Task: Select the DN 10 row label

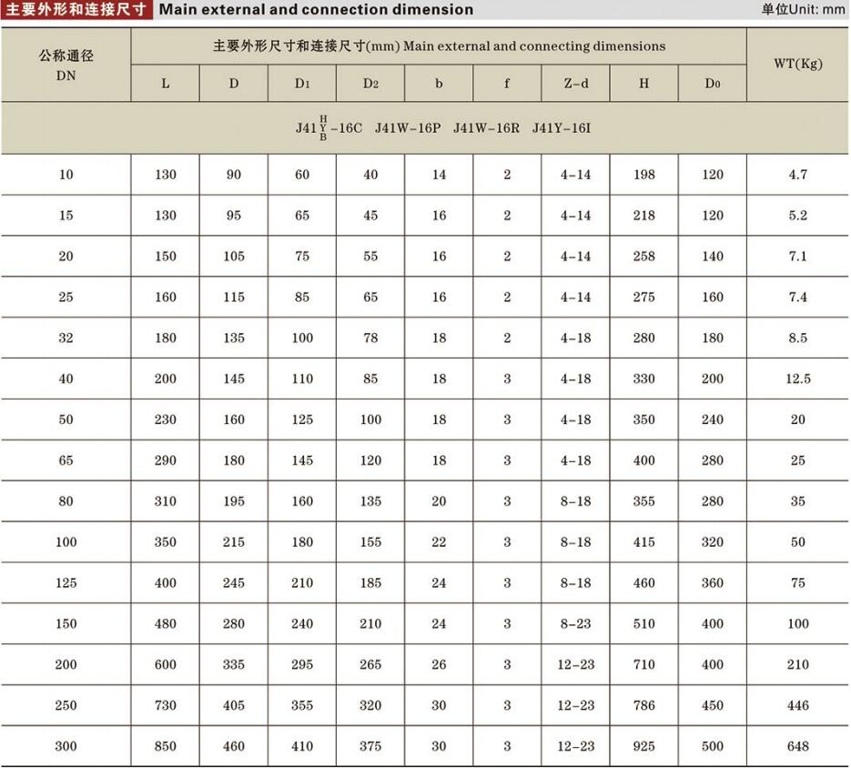Action: pos(65,174)
